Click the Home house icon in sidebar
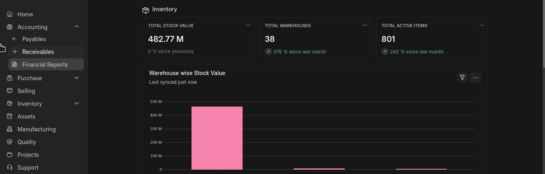The width and height of the screenshot is (545, 174). point(10,14)
